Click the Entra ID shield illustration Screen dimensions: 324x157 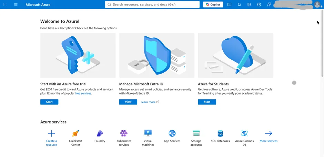tap(157, 55)
